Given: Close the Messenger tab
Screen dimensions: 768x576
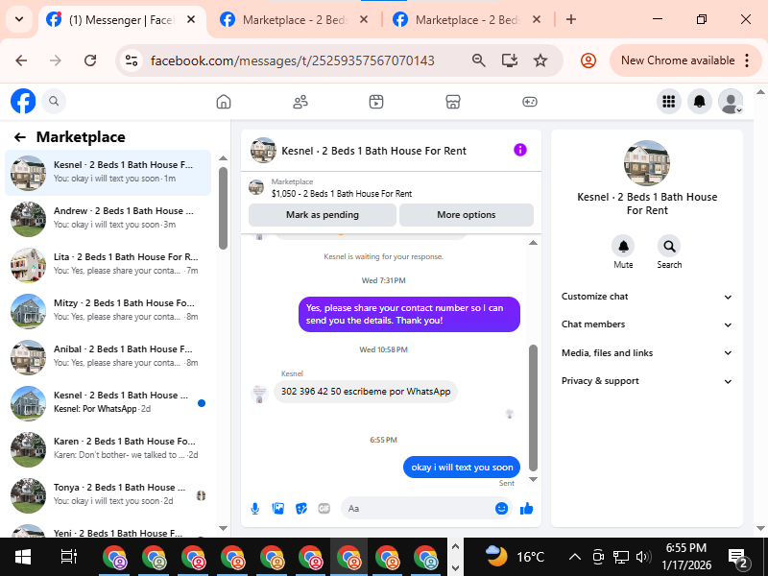Looking at the screenshot, I should [x=191, y=19].
